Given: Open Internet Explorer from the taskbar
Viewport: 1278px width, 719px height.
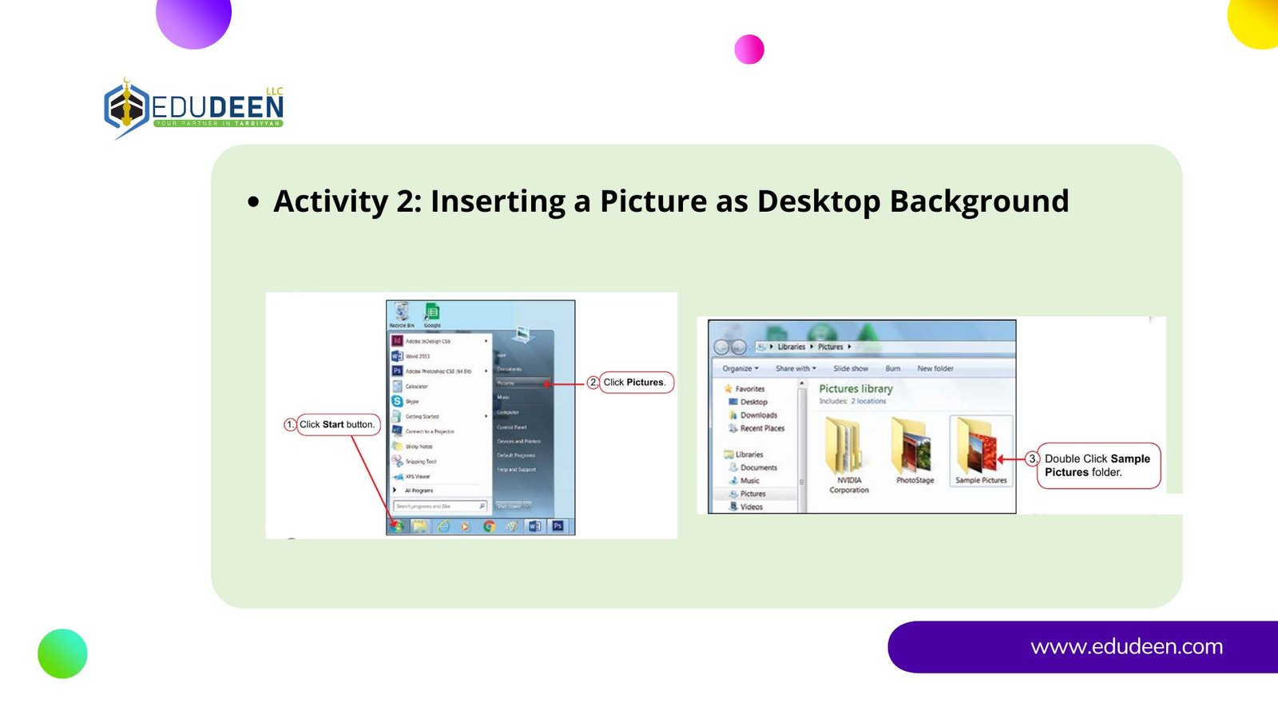Looking at the screenshot, I should click(x=443, y=526).
